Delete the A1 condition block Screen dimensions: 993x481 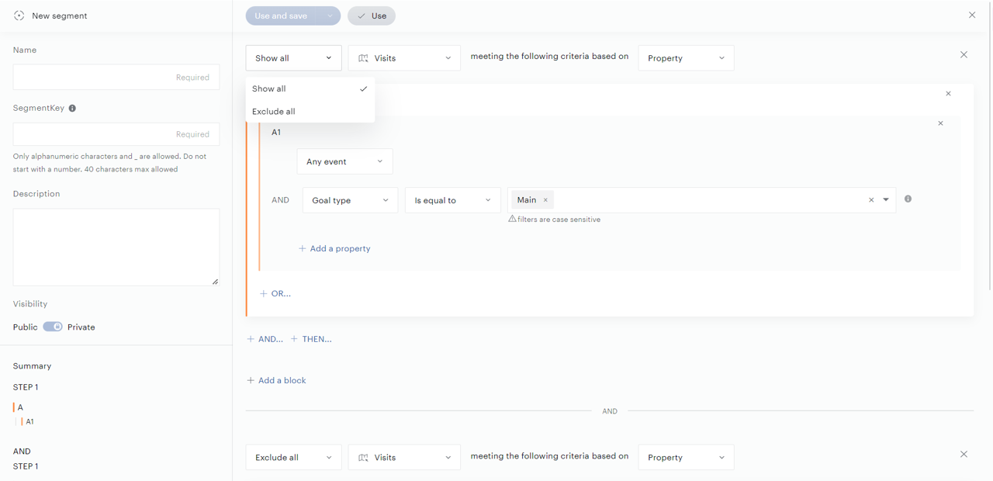tap(940, 123)
